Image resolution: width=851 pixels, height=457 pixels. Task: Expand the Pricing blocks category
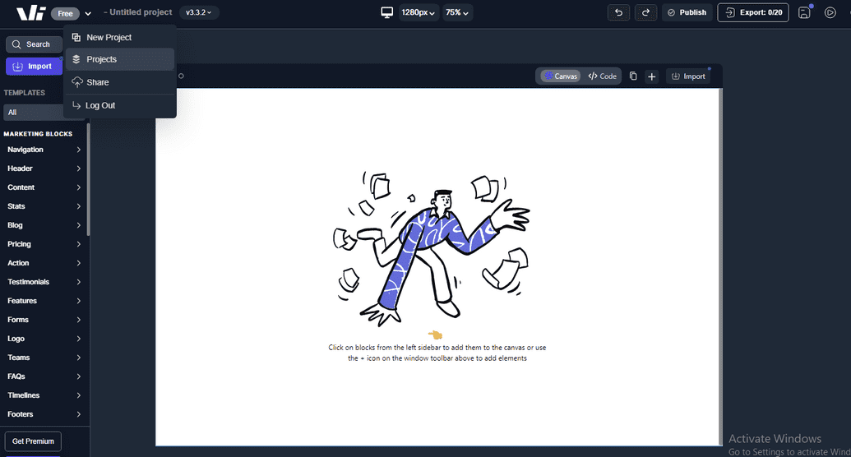point(44,244)
